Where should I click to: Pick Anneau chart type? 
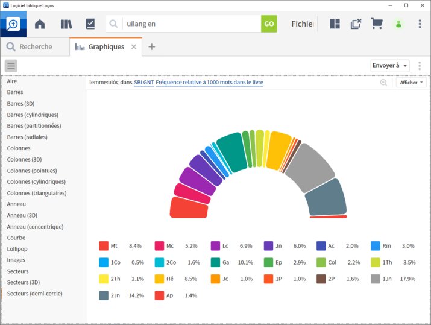[16, 204]
